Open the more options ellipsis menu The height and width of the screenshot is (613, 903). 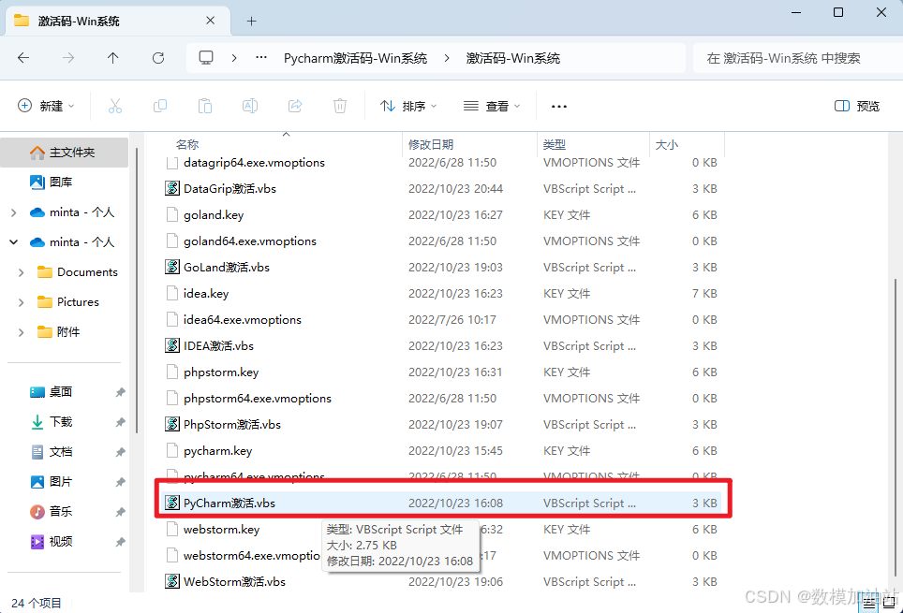[559, 106]
